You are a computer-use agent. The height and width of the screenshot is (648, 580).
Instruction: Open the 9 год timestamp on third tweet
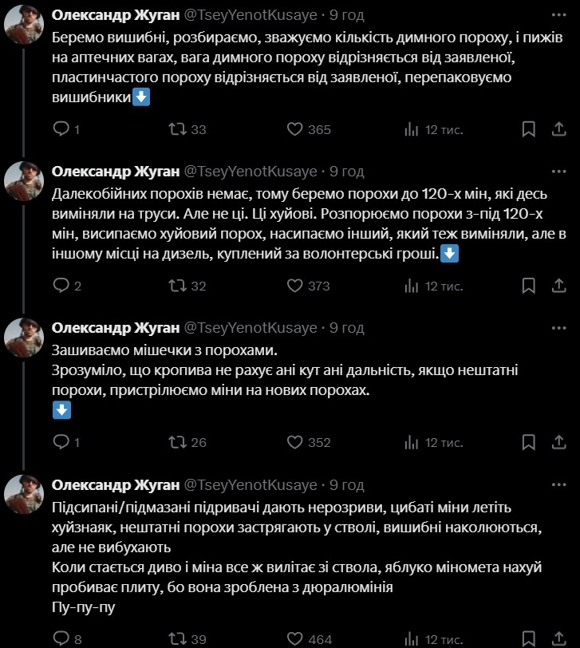(x=347, y=328)
